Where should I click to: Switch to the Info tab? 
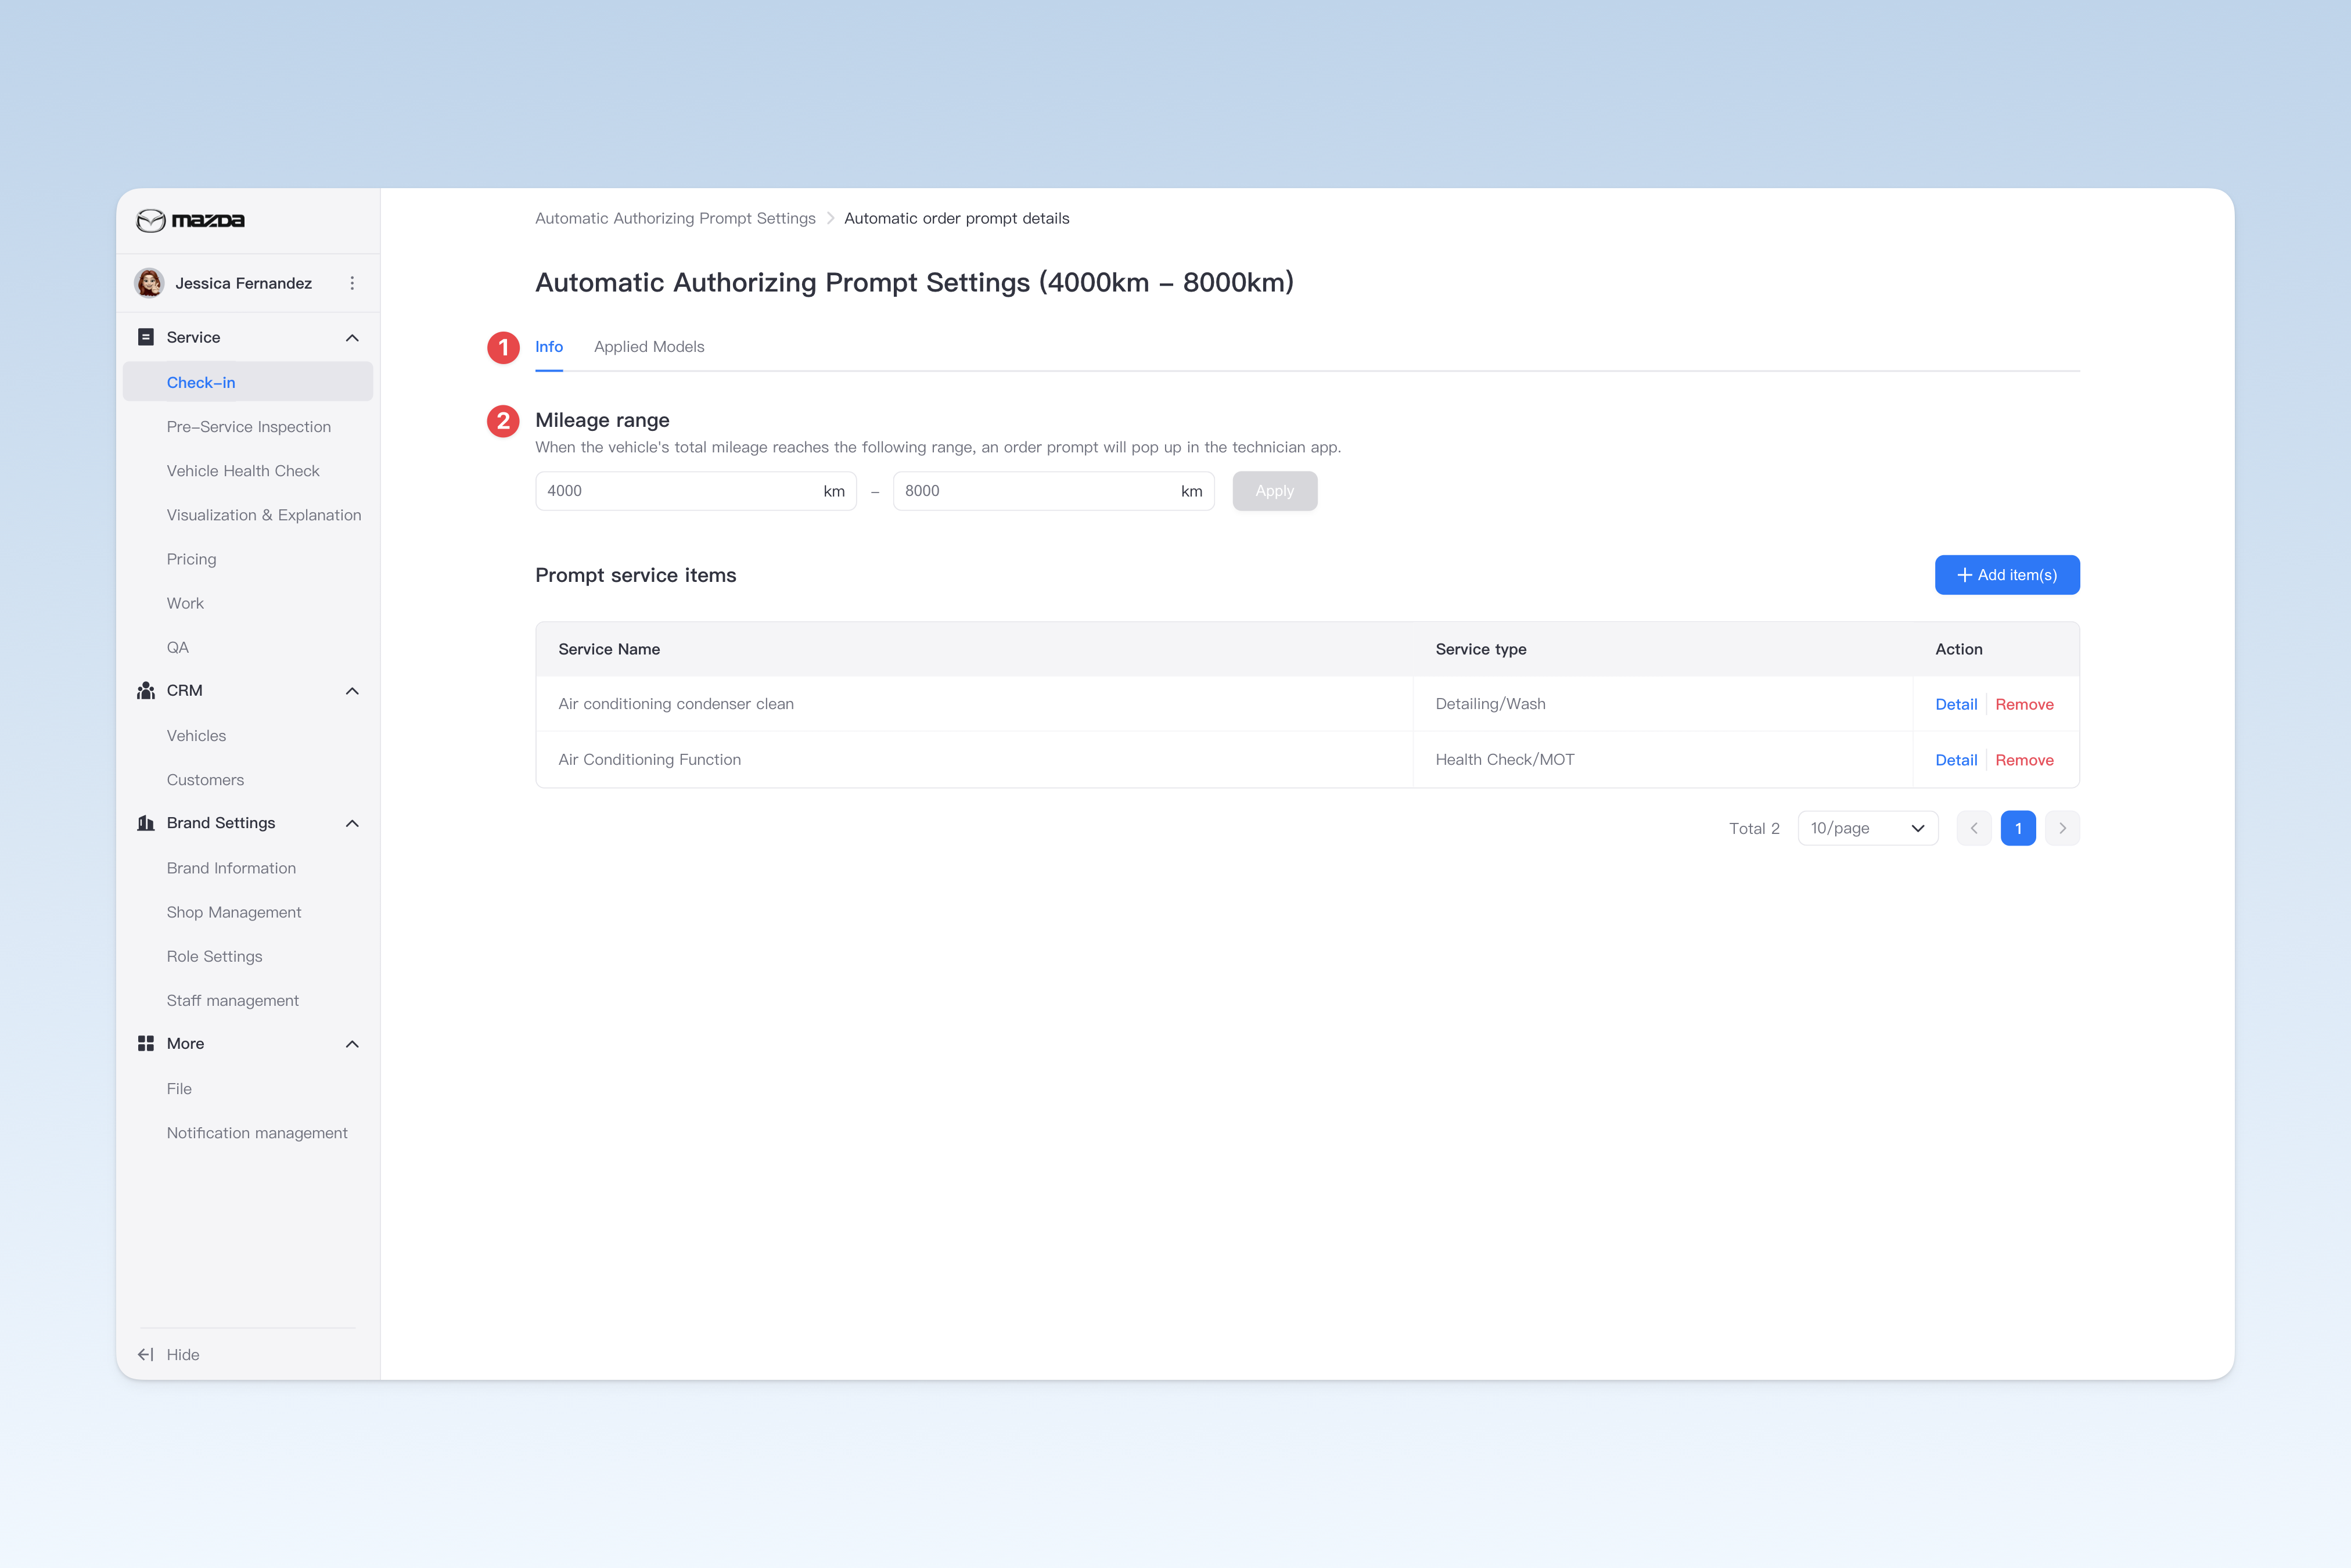[x=549, y=347]
